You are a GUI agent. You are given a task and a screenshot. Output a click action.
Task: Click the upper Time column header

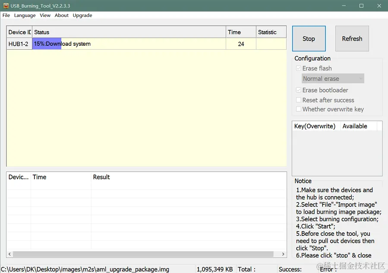[x=241, y=32]
